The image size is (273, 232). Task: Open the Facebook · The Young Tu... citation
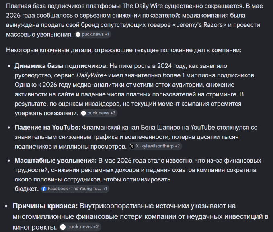click(x=75, y=189)
